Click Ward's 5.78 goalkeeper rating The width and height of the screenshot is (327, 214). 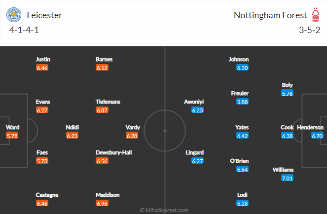(x=12, y=136)
